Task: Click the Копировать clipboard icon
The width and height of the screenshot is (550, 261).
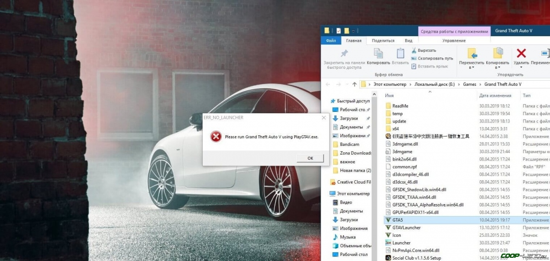Action: pyautogui.click(x=378, y=53)
